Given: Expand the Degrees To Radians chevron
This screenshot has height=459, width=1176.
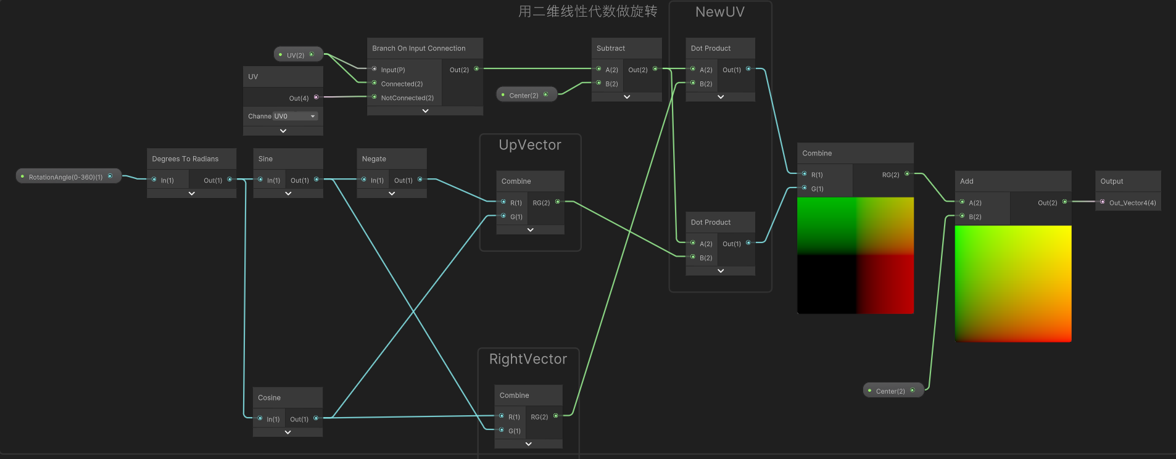Looking at the screenshot, I should click(191, 194).
